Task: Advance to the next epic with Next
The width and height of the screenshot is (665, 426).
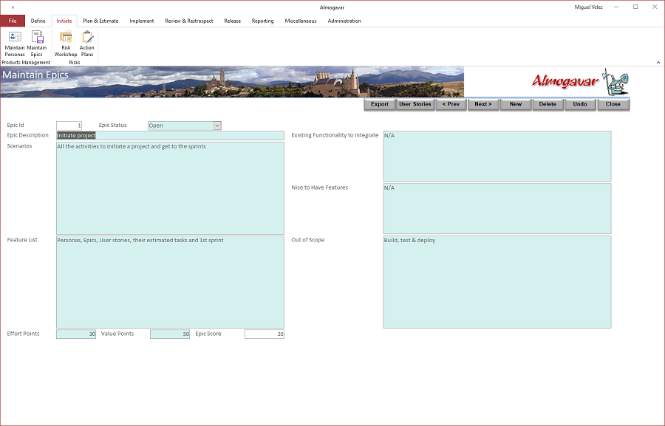Action: pos(483,104)
